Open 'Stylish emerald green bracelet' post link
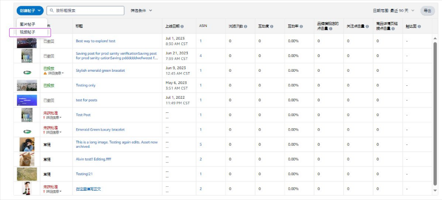 [100, 70]
